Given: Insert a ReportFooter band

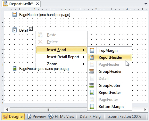Looking at the screenshot, I should pos(110,93).
